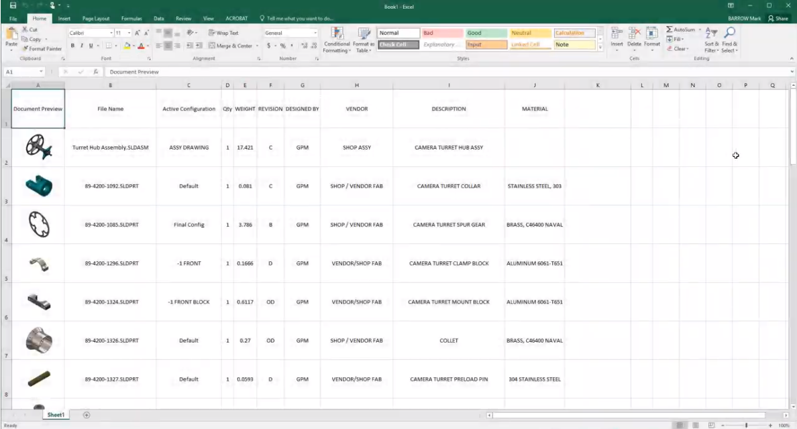Viewport: 797px width, 429px height.
Task: Apply the Good cell style
Action: point(486,33)
